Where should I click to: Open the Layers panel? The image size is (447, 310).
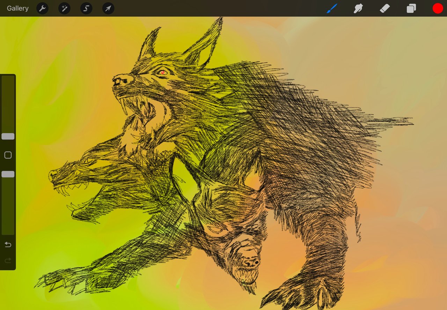[x=411, y=8]
